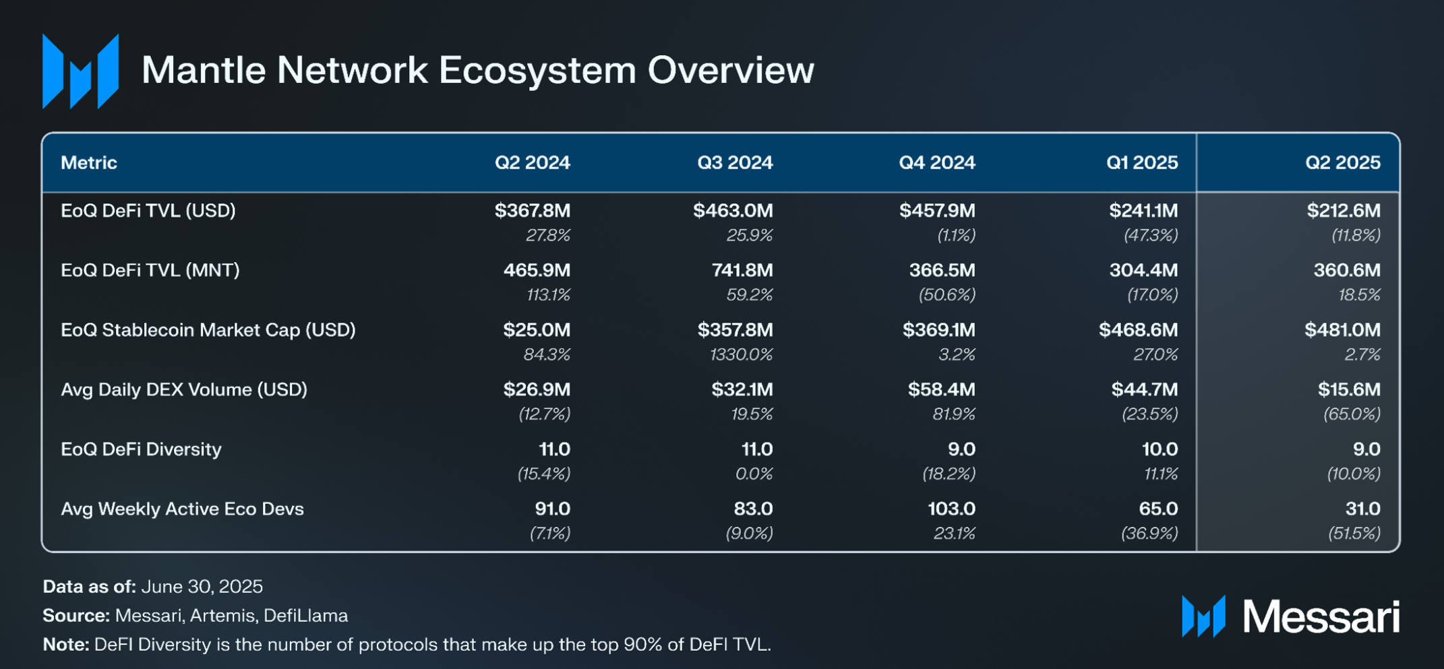Click the DeFi Diversity note at the bottom

407,645
